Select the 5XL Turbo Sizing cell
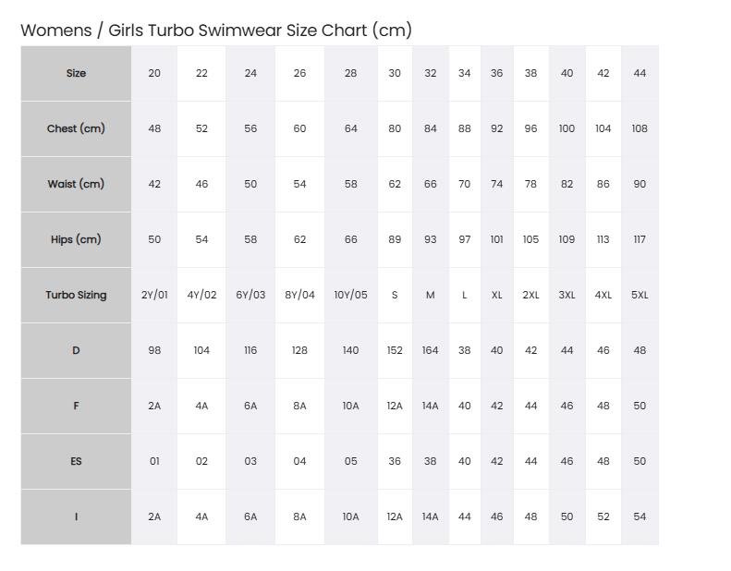Viewport: 731px width, 571px height. click(x=640, y=295)
